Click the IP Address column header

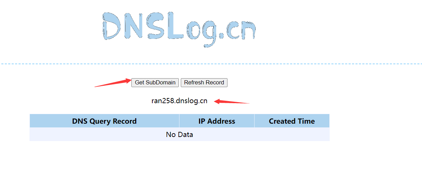point(216,121)
